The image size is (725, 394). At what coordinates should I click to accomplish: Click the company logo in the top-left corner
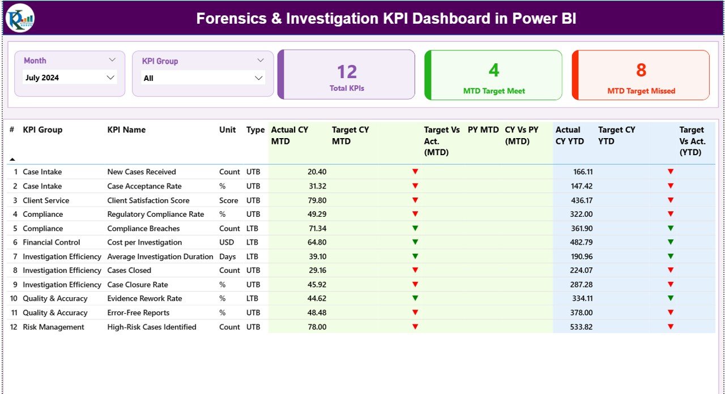point(20,18)
